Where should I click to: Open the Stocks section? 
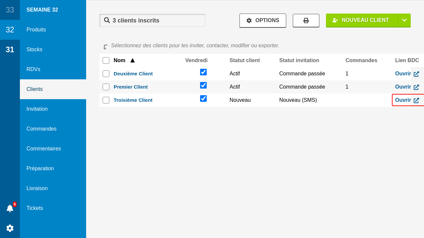(x=34, y=50)
